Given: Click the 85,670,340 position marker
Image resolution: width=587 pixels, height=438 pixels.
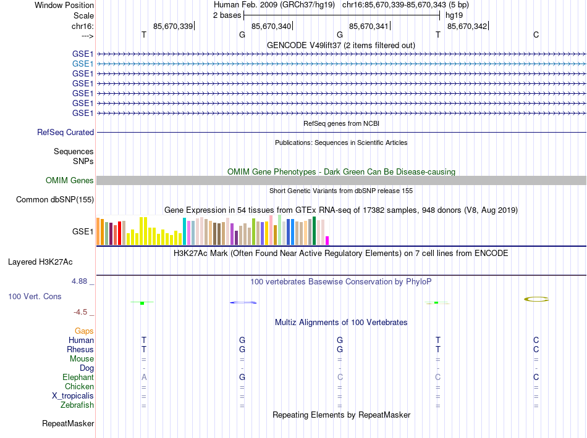Looking at the screenshot, I should (x=272, y=26).
